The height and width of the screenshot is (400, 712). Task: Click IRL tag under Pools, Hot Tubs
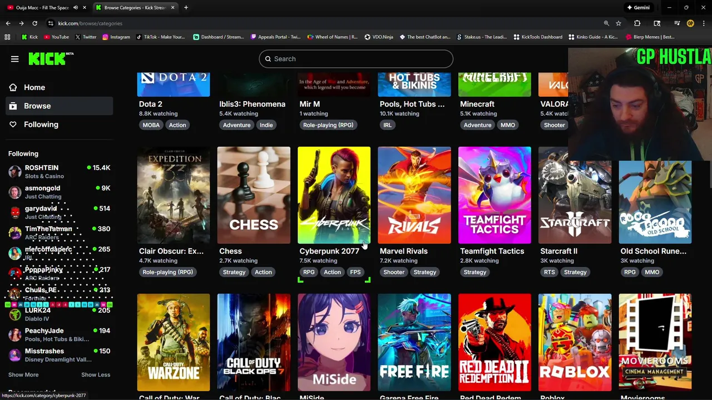click(387, 125)
